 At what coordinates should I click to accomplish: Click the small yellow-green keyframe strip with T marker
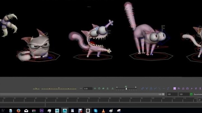[x=59, y=88]
